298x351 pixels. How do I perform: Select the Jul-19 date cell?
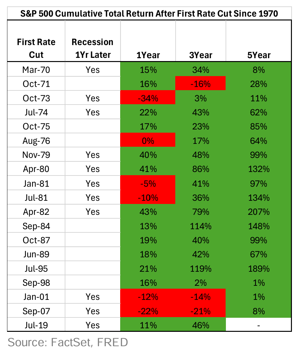coord(36,325)
